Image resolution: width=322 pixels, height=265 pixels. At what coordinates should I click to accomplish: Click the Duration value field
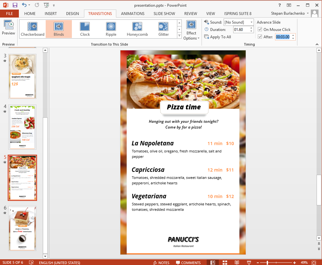point(241,30)
